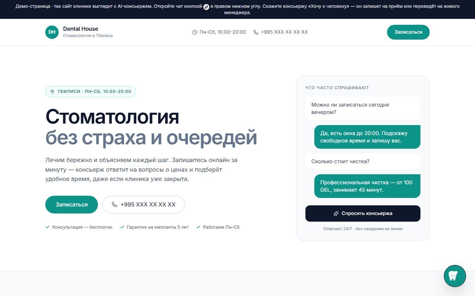Click the chat icon in the demo banner
The image size is (475, 296).
[x=206, y=7]
